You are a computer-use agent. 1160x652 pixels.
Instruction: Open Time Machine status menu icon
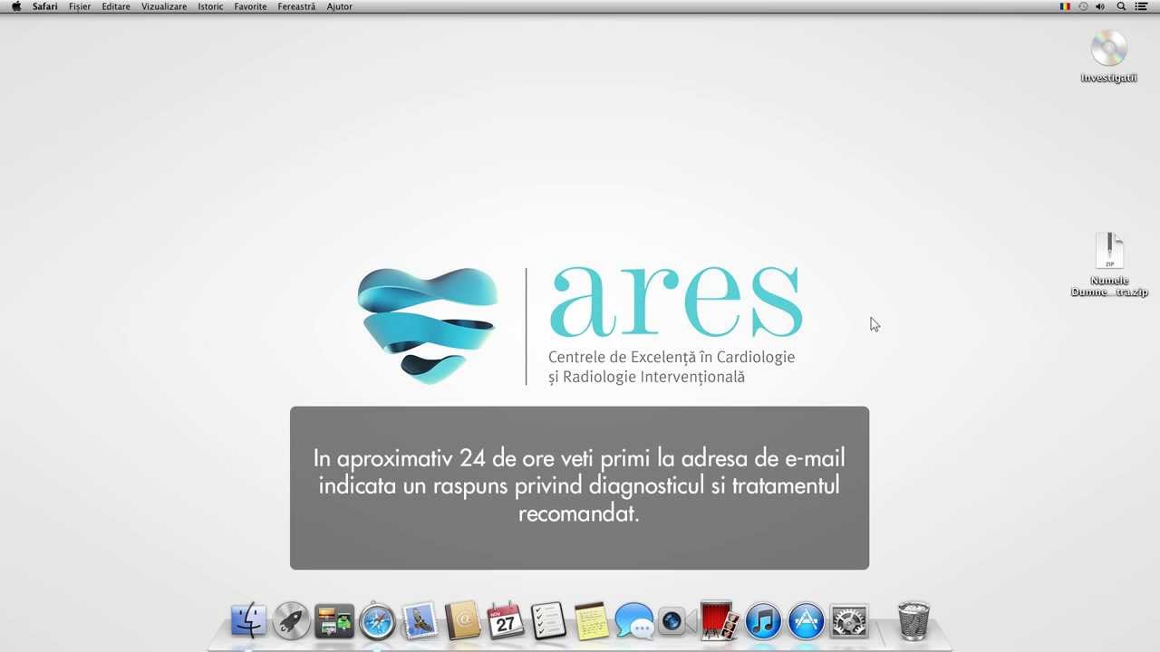click(x=1083, y=6)
